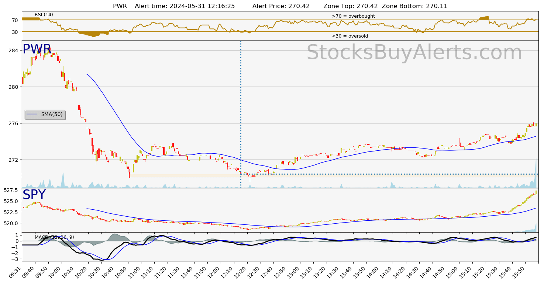Click the 276 price axis label
The image size is (544, 283).
14,123
